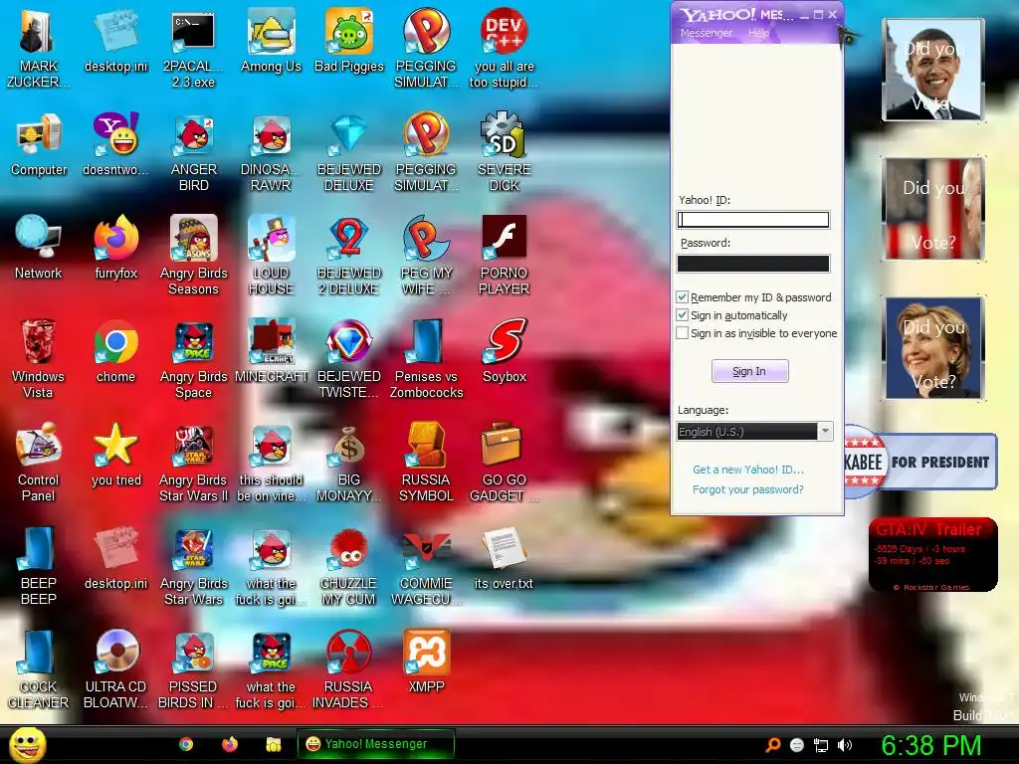
Task: Click the volume speaker tray icon
Action: click(845, 745)
